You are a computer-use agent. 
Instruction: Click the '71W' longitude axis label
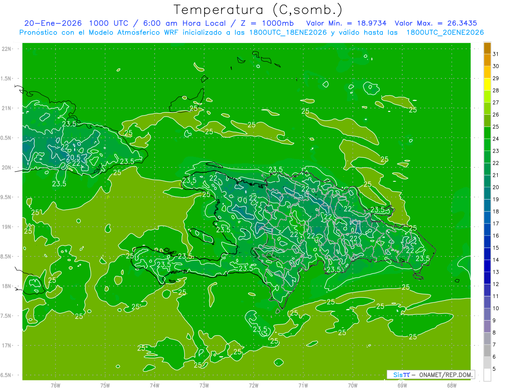[x=303, y=385]
